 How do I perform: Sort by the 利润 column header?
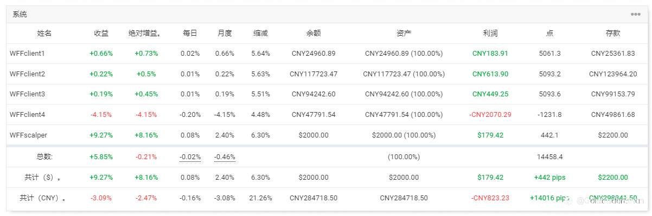[490, 34]
